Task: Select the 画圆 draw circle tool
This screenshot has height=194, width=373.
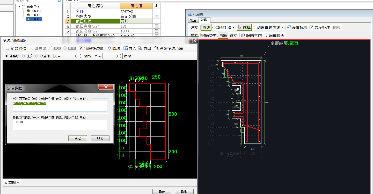Action: [69, 48]
